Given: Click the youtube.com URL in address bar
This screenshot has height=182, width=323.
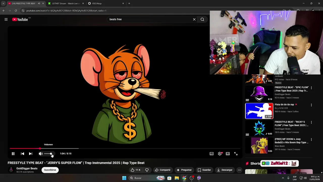Looking at the screenshot, I should 66,11.
